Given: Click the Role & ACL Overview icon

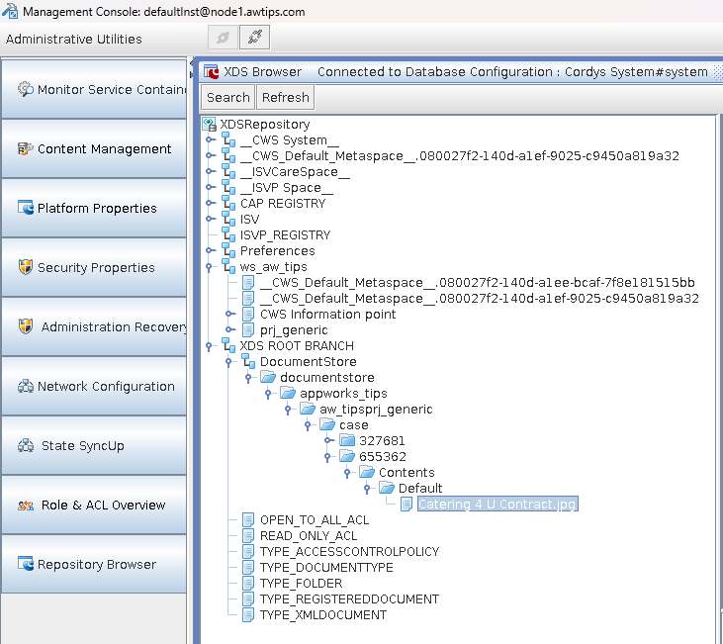Looking at the screenshot, I should click(26, 505).
